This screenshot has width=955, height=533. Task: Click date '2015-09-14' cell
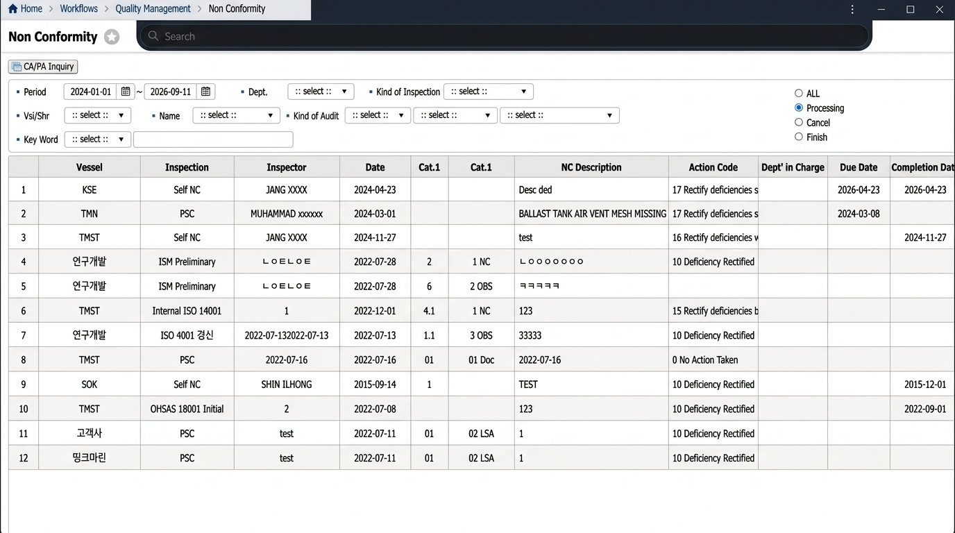click(x=375, y=384)
